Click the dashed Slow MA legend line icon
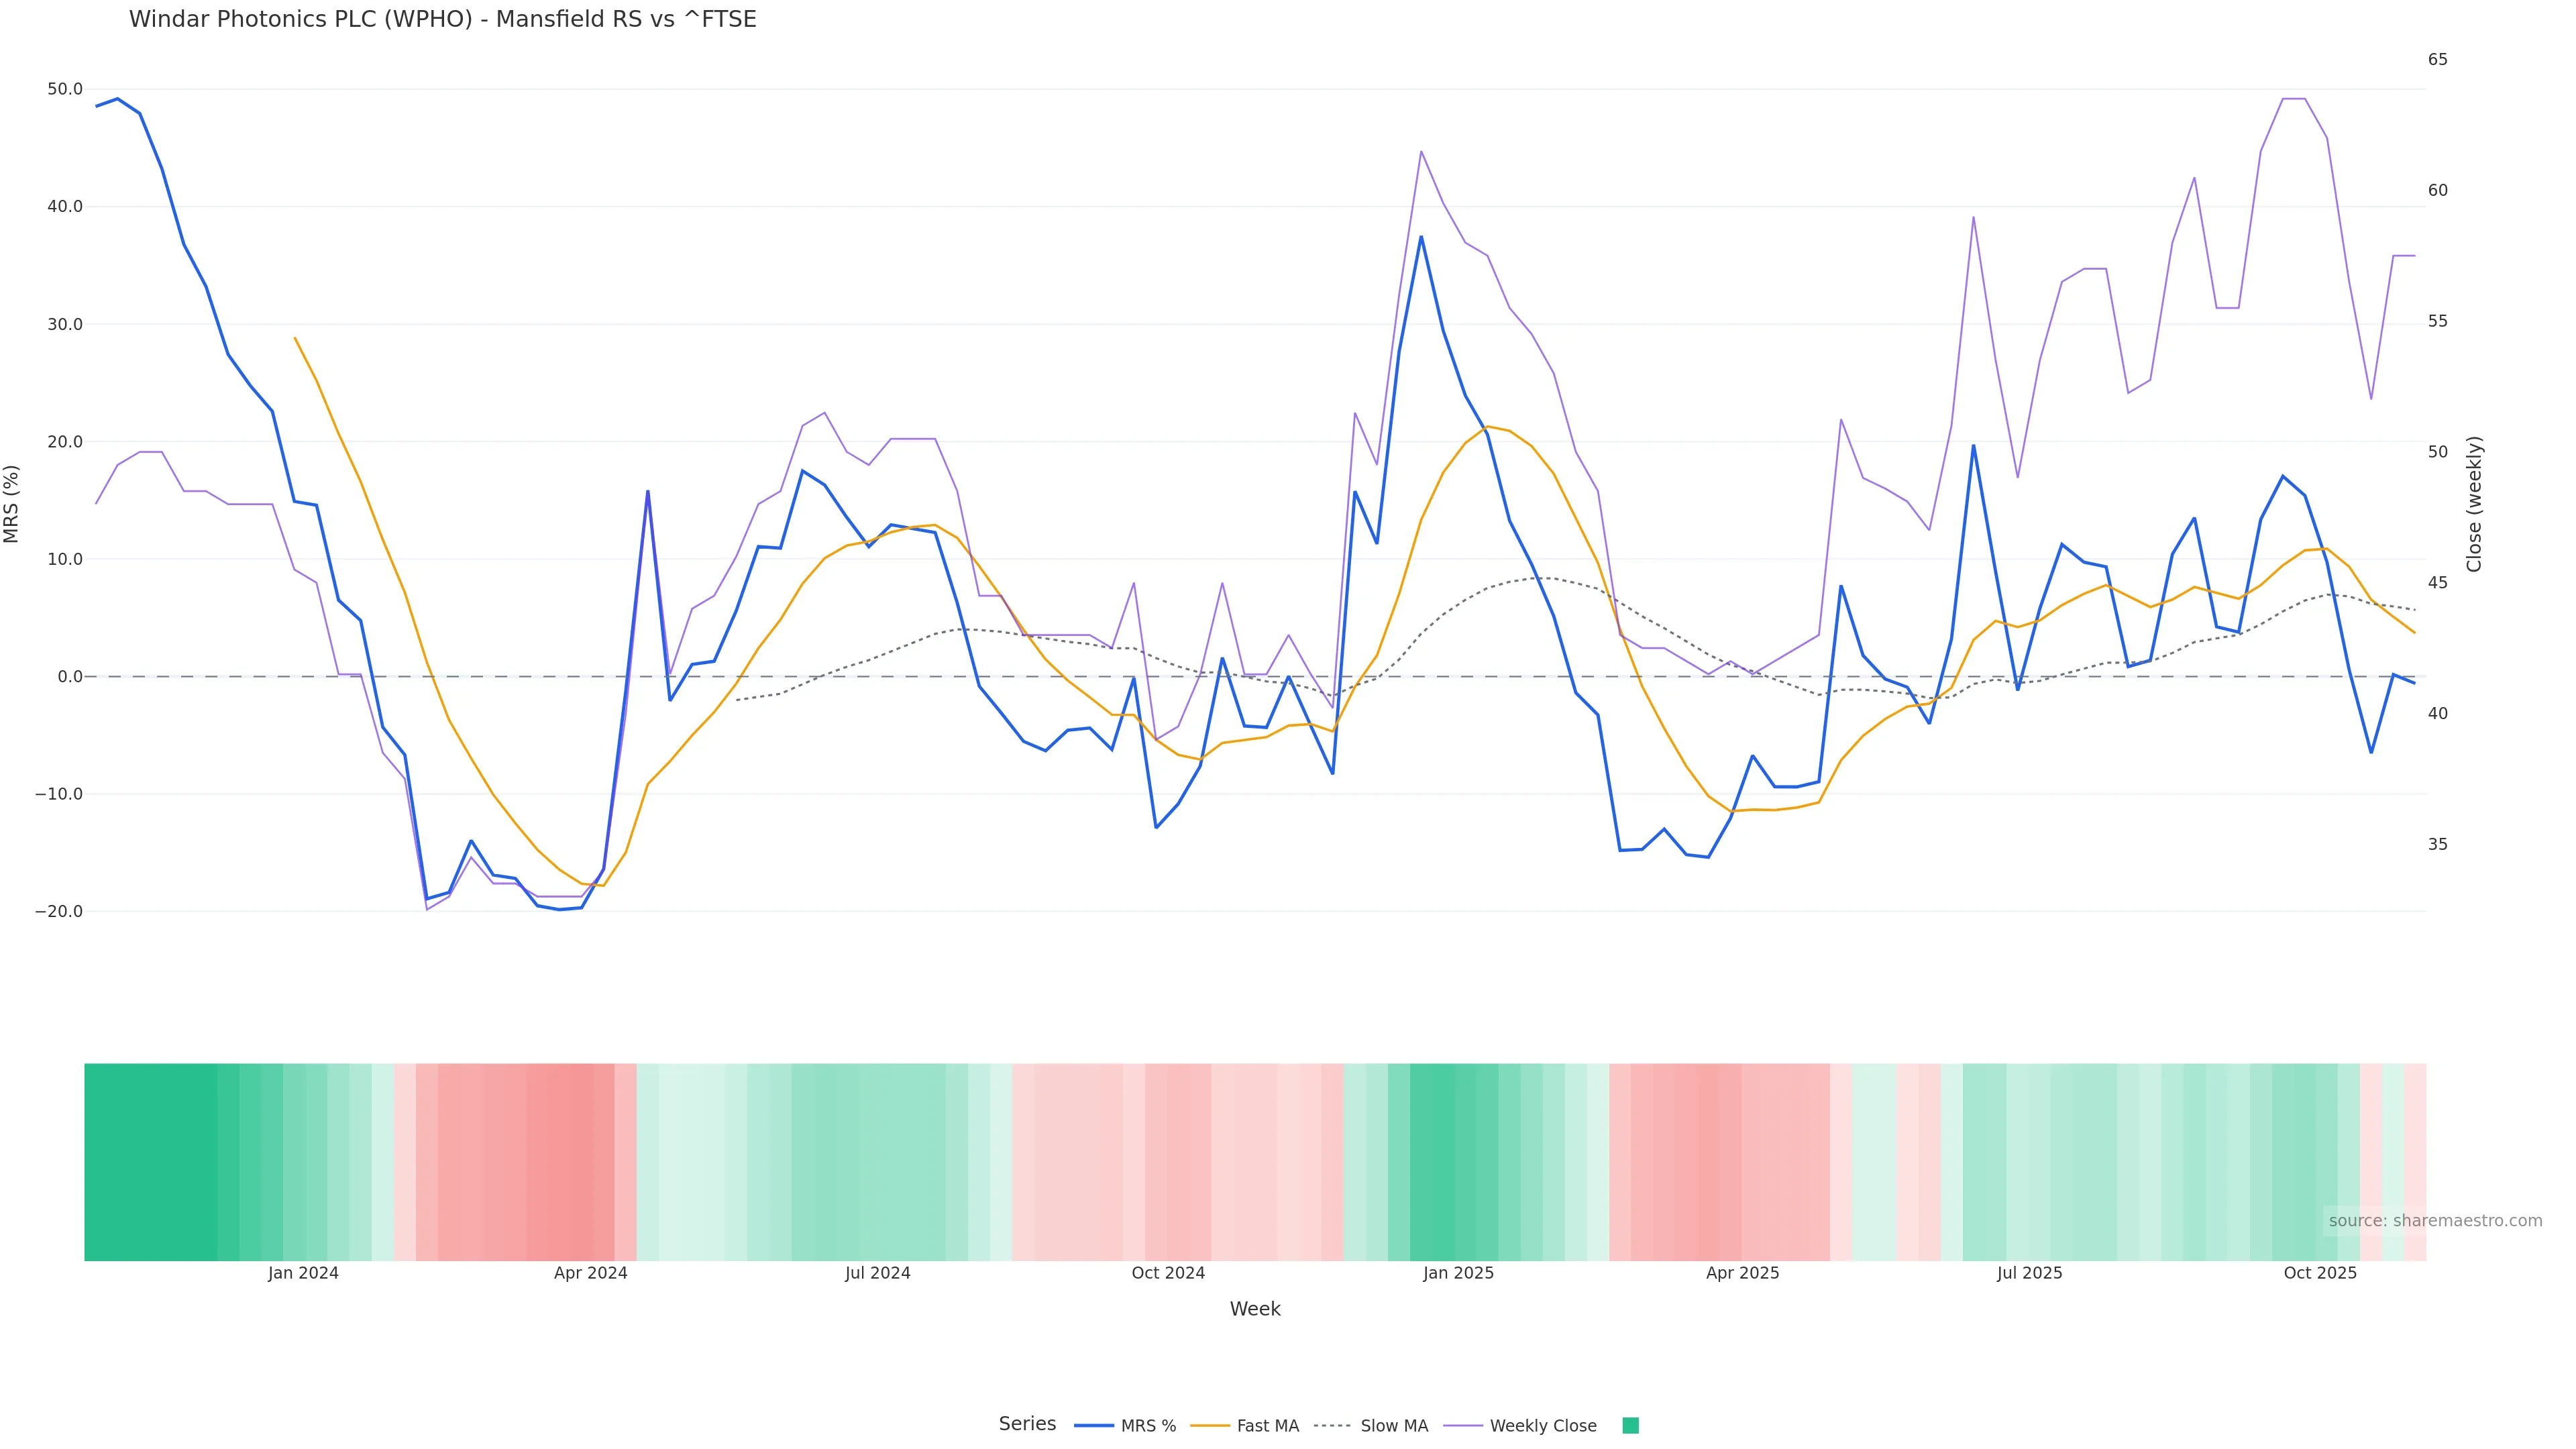The height and width of the screenshot is (1449, 2576). 1332,1426
